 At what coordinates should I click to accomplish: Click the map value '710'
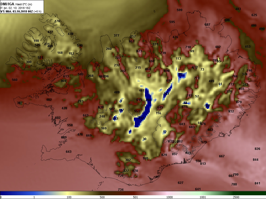188,47
